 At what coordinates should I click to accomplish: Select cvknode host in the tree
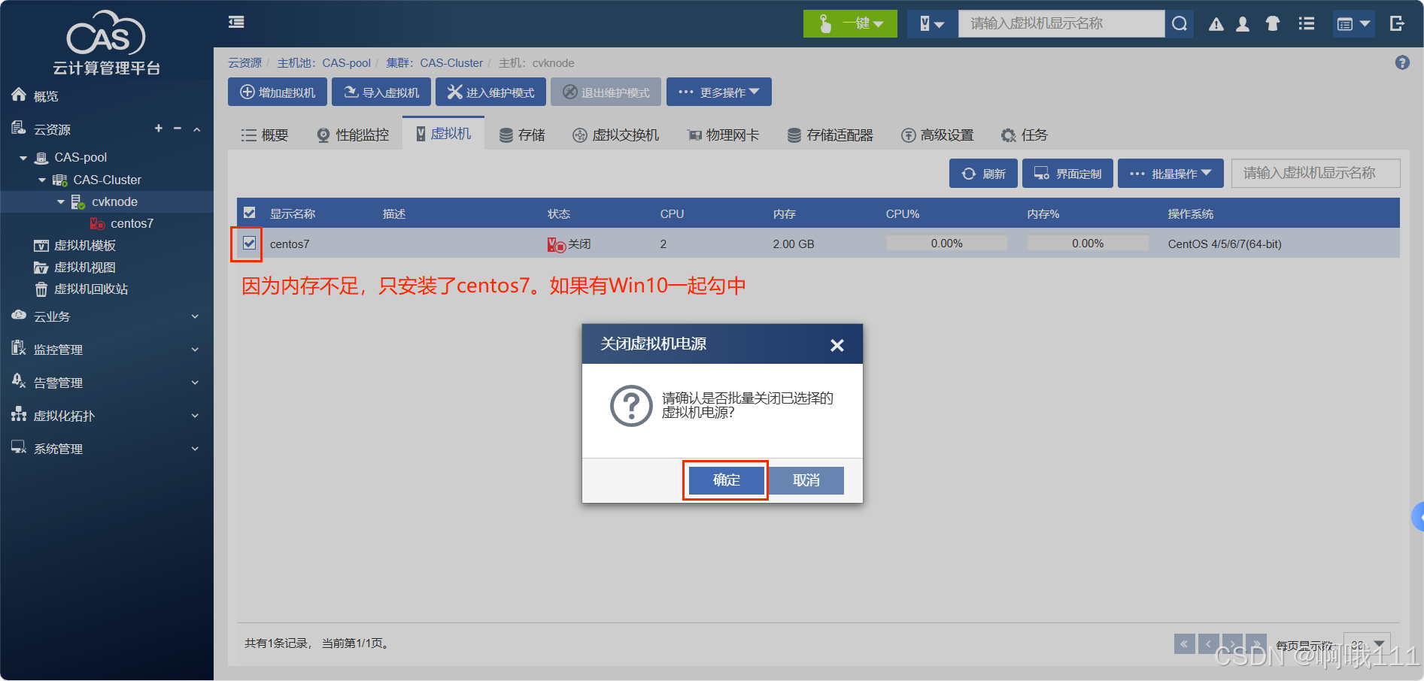point(114,201)
